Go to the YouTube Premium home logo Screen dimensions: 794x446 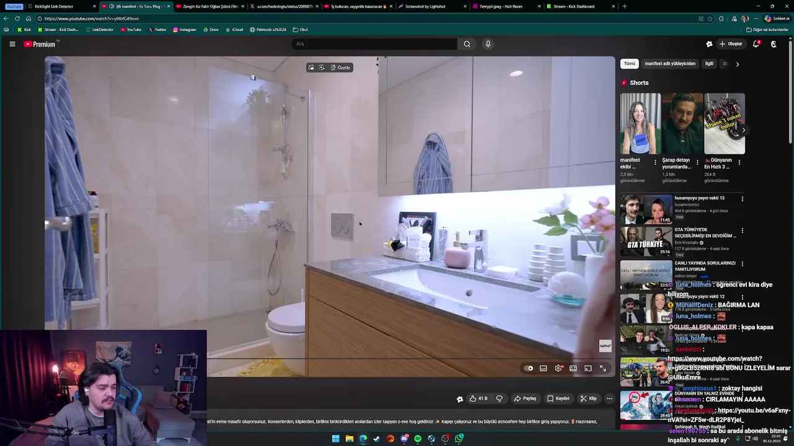41,44
